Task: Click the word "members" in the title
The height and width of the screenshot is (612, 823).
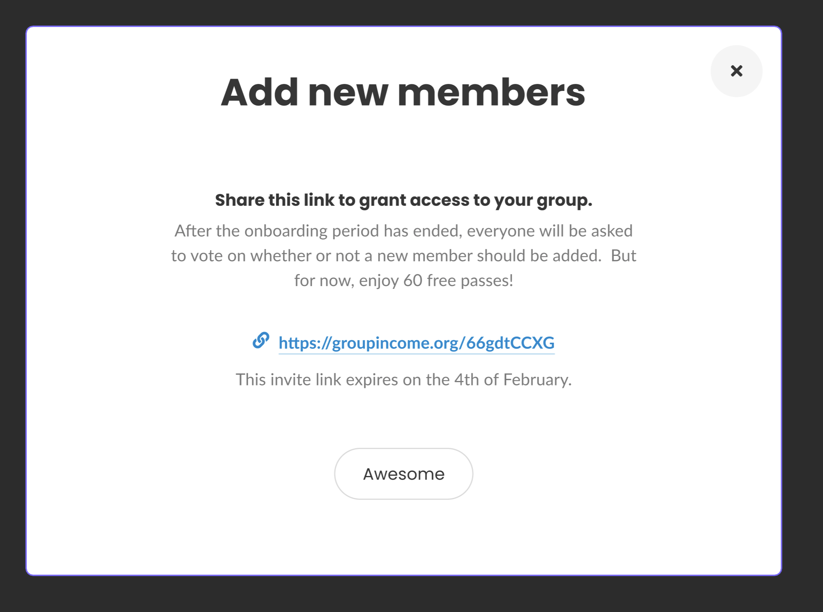Action: tap(491, 92)
